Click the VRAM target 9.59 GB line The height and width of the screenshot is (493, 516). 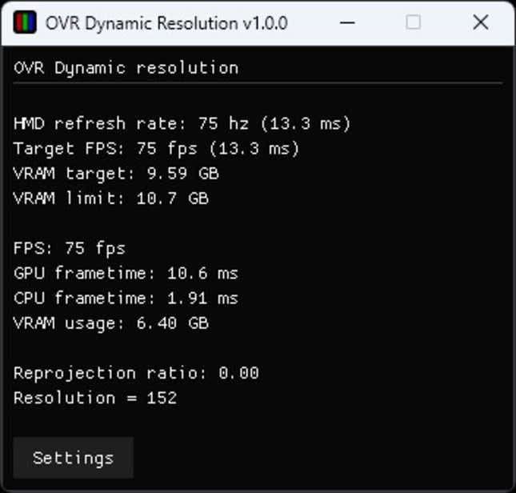click(116, 174)
